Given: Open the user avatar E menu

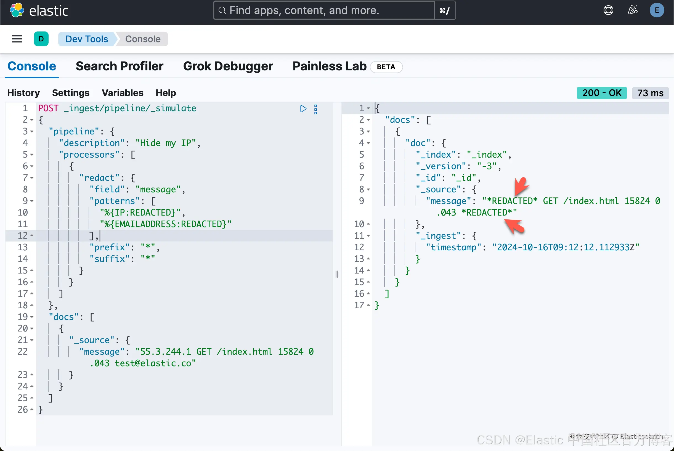Looking at the screenshot, I should click(x=657, y=10).
